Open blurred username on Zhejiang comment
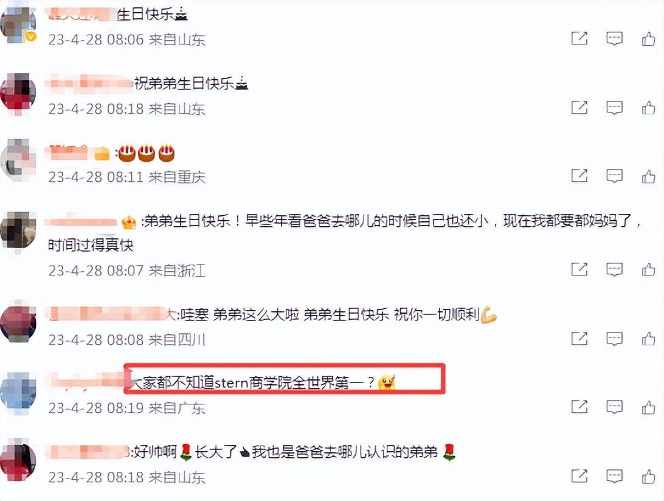Screen dimensions: 664x501 pos(81,221)
